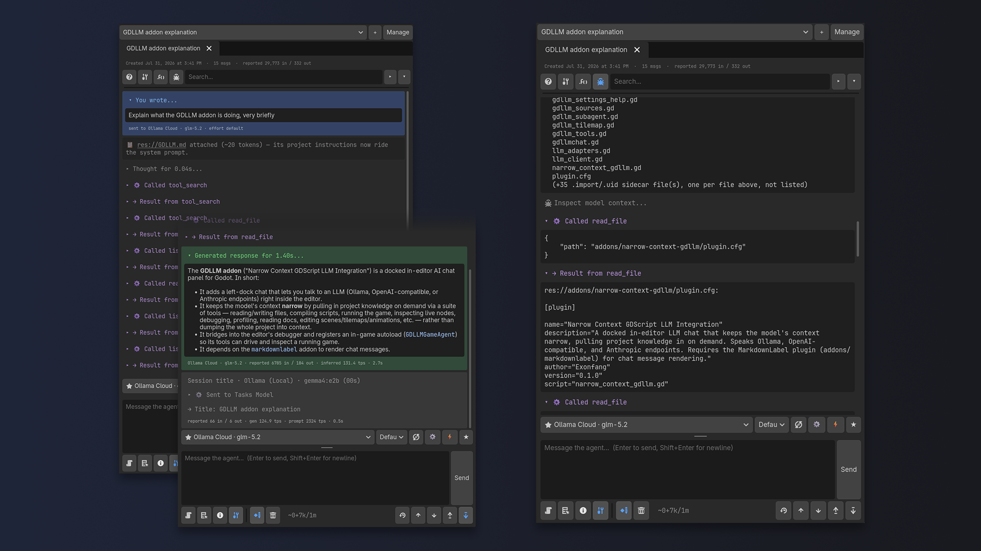Click the tools wrench icon in the left panel's top toolbar
This screenshot has width=981, height=551.
pos(145,77)
